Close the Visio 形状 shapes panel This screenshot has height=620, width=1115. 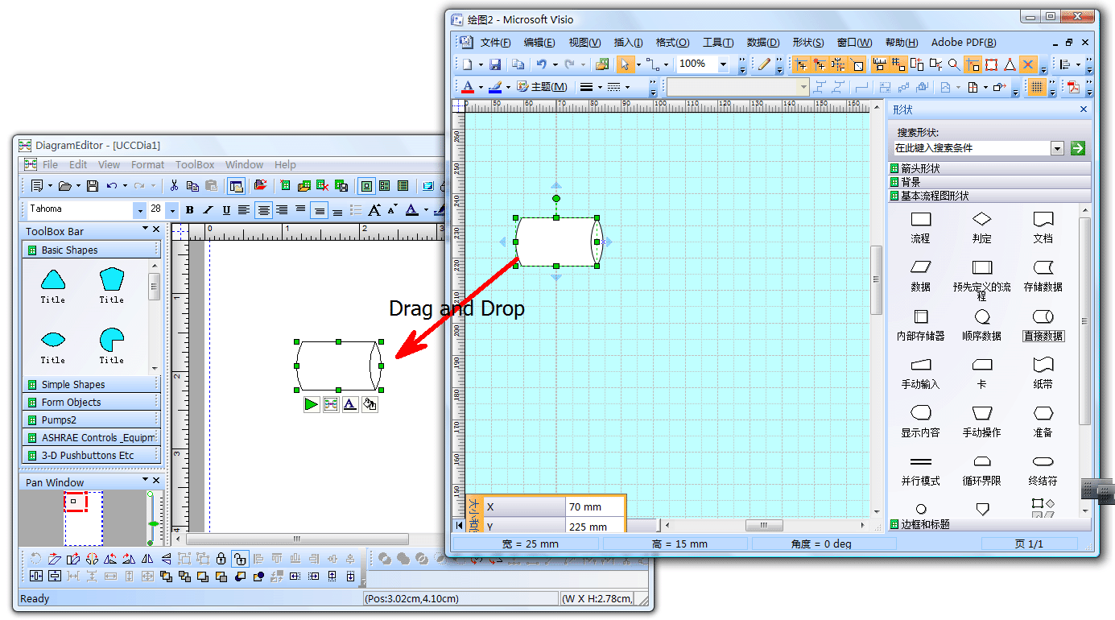pyautogui.click(x=1083, y=110)
